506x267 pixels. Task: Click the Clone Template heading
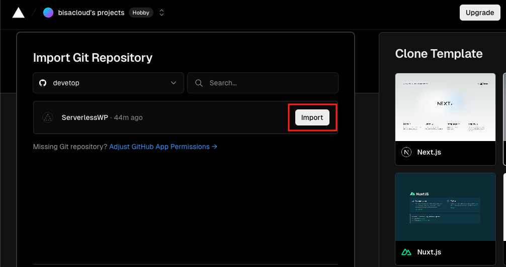(439, 54)
